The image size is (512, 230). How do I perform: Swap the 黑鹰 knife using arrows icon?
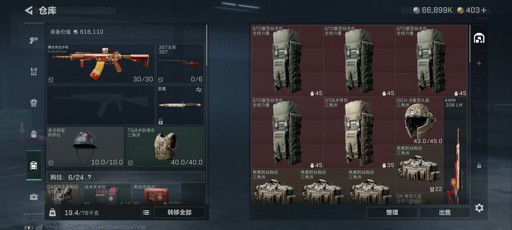tap(199, 90)
